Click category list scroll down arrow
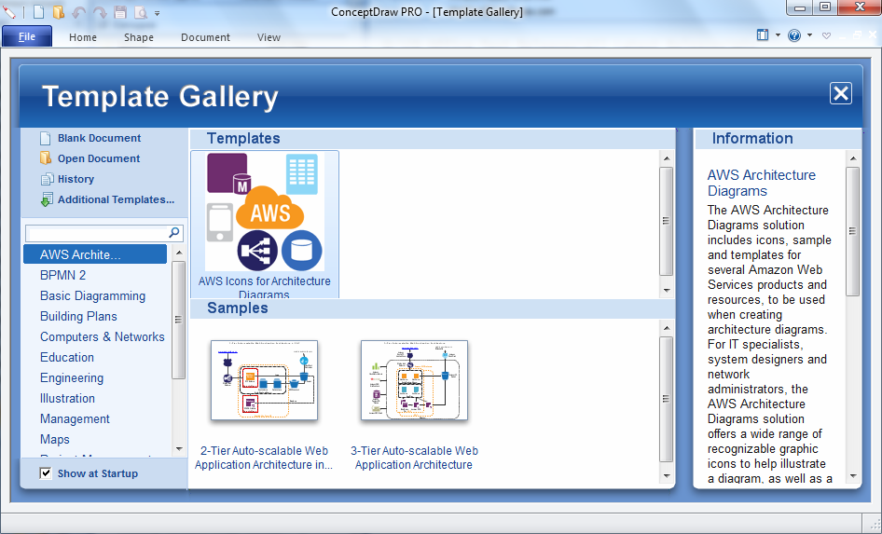Viewport: 882px width, 534px height. pyautogui.click(x=179, y=448)
